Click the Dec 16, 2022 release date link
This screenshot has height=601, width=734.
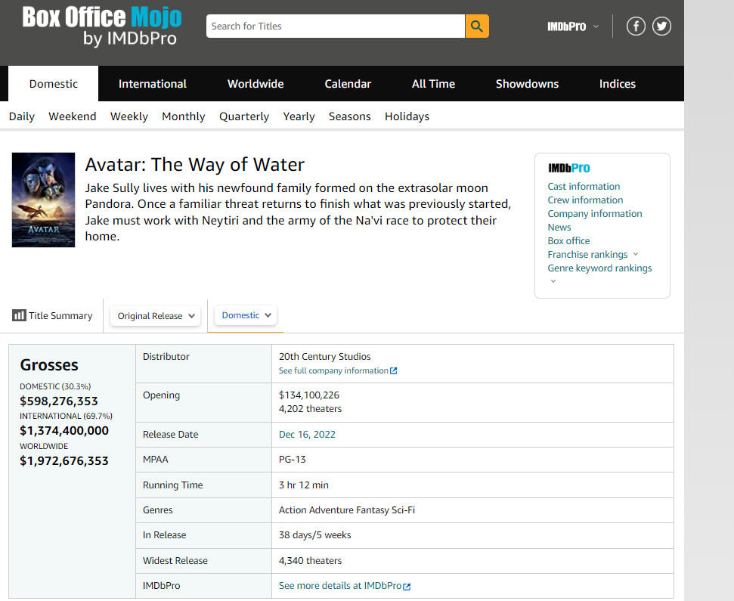point(307,435)
